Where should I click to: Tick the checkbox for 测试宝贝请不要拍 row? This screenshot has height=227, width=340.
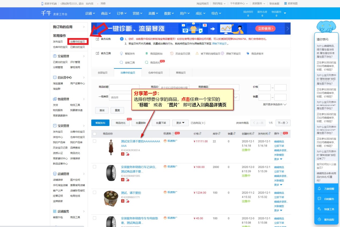95,141
